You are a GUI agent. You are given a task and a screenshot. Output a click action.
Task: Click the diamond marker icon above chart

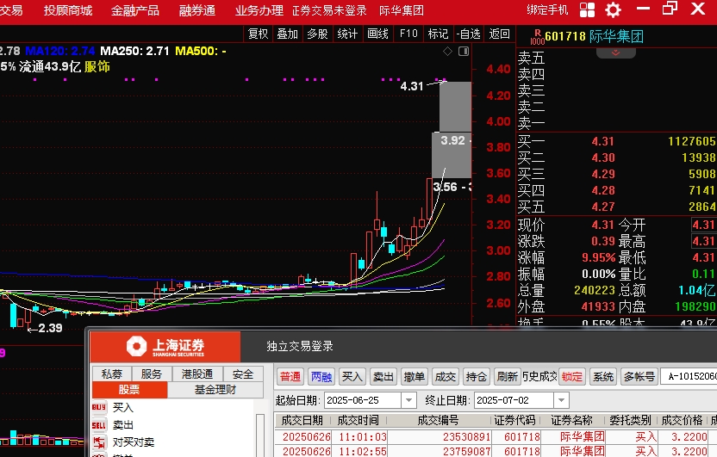[x=447, y=51]
